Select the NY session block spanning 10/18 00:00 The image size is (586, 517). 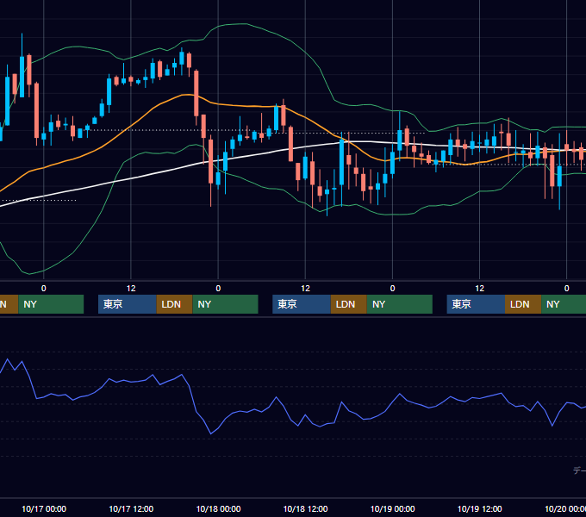[226, 304]
